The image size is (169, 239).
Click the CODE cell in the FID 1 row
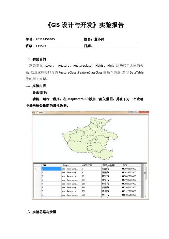tap(131, 173)
